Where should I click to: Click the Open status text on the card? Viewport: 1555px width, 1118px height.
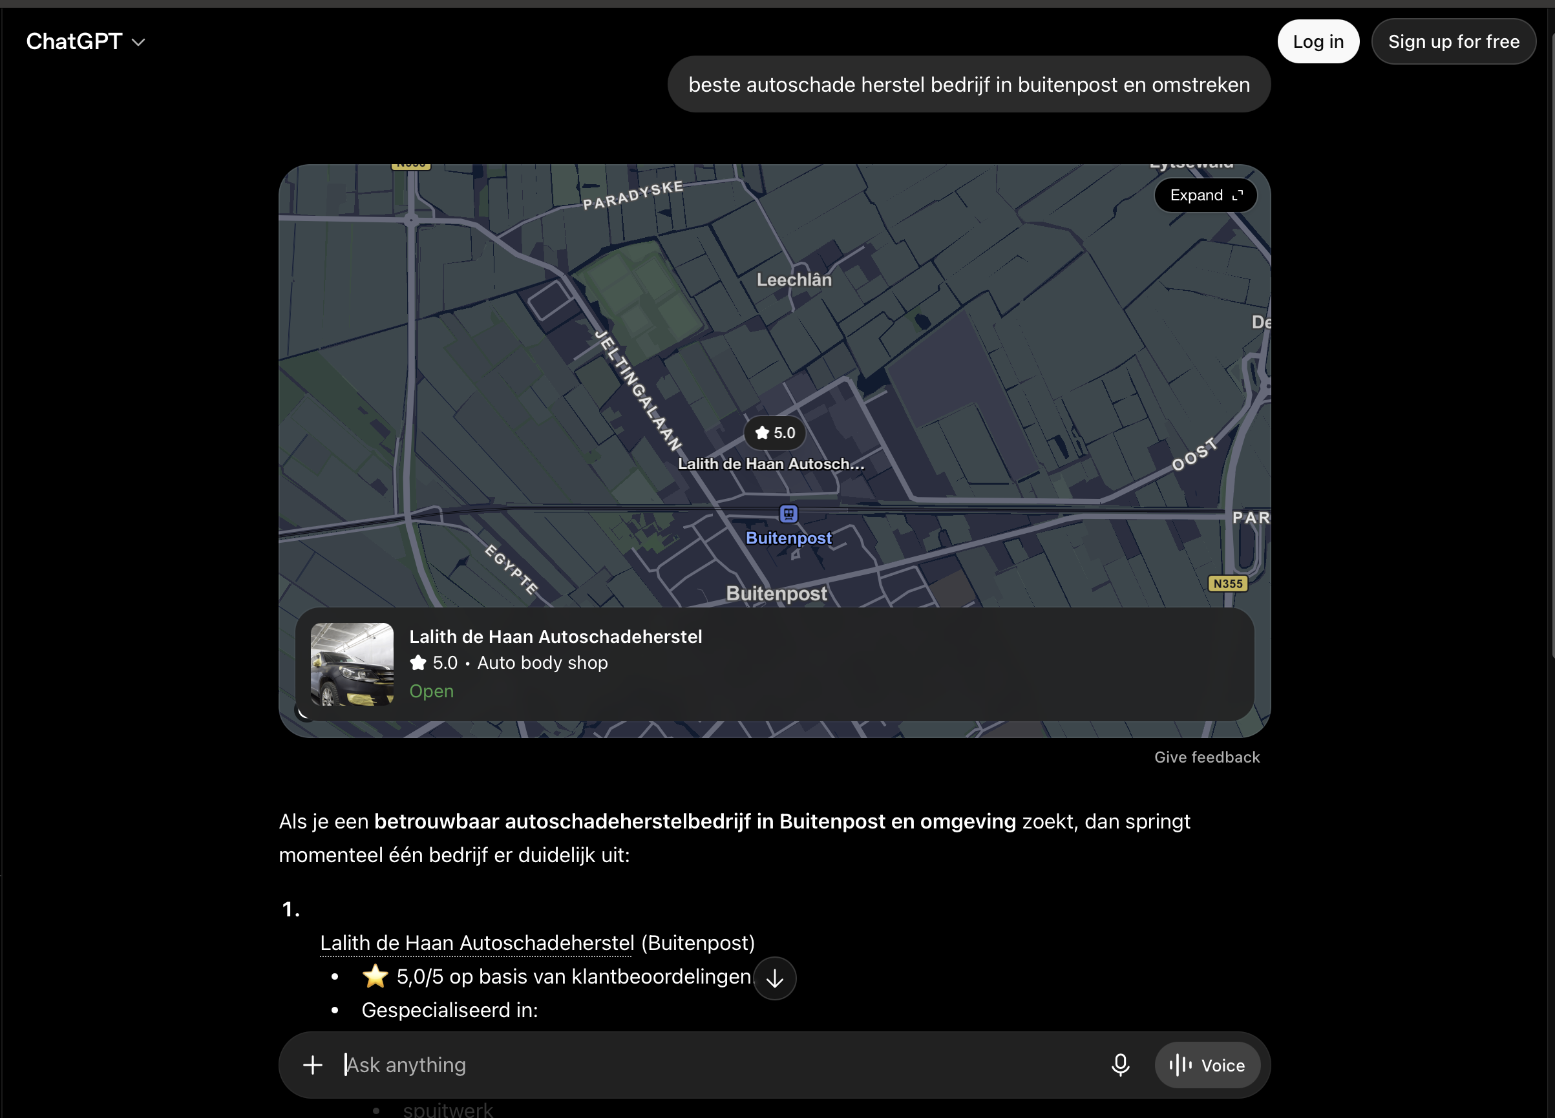pyautogui.click(x=431, y=691)
